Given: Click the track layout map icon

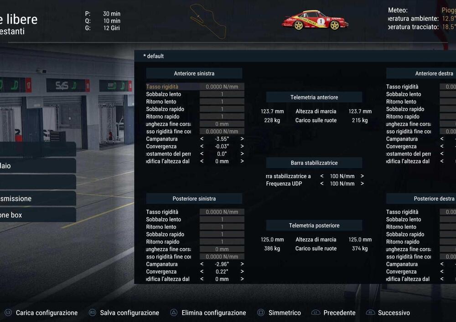Looking at the screenshot, I should coord(208,21).
